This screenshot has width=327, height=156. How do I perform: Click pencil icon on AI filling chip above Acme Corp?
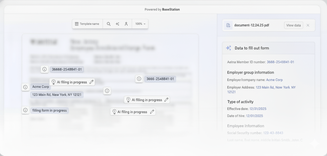pyautogui.click(x=91, y=82)
